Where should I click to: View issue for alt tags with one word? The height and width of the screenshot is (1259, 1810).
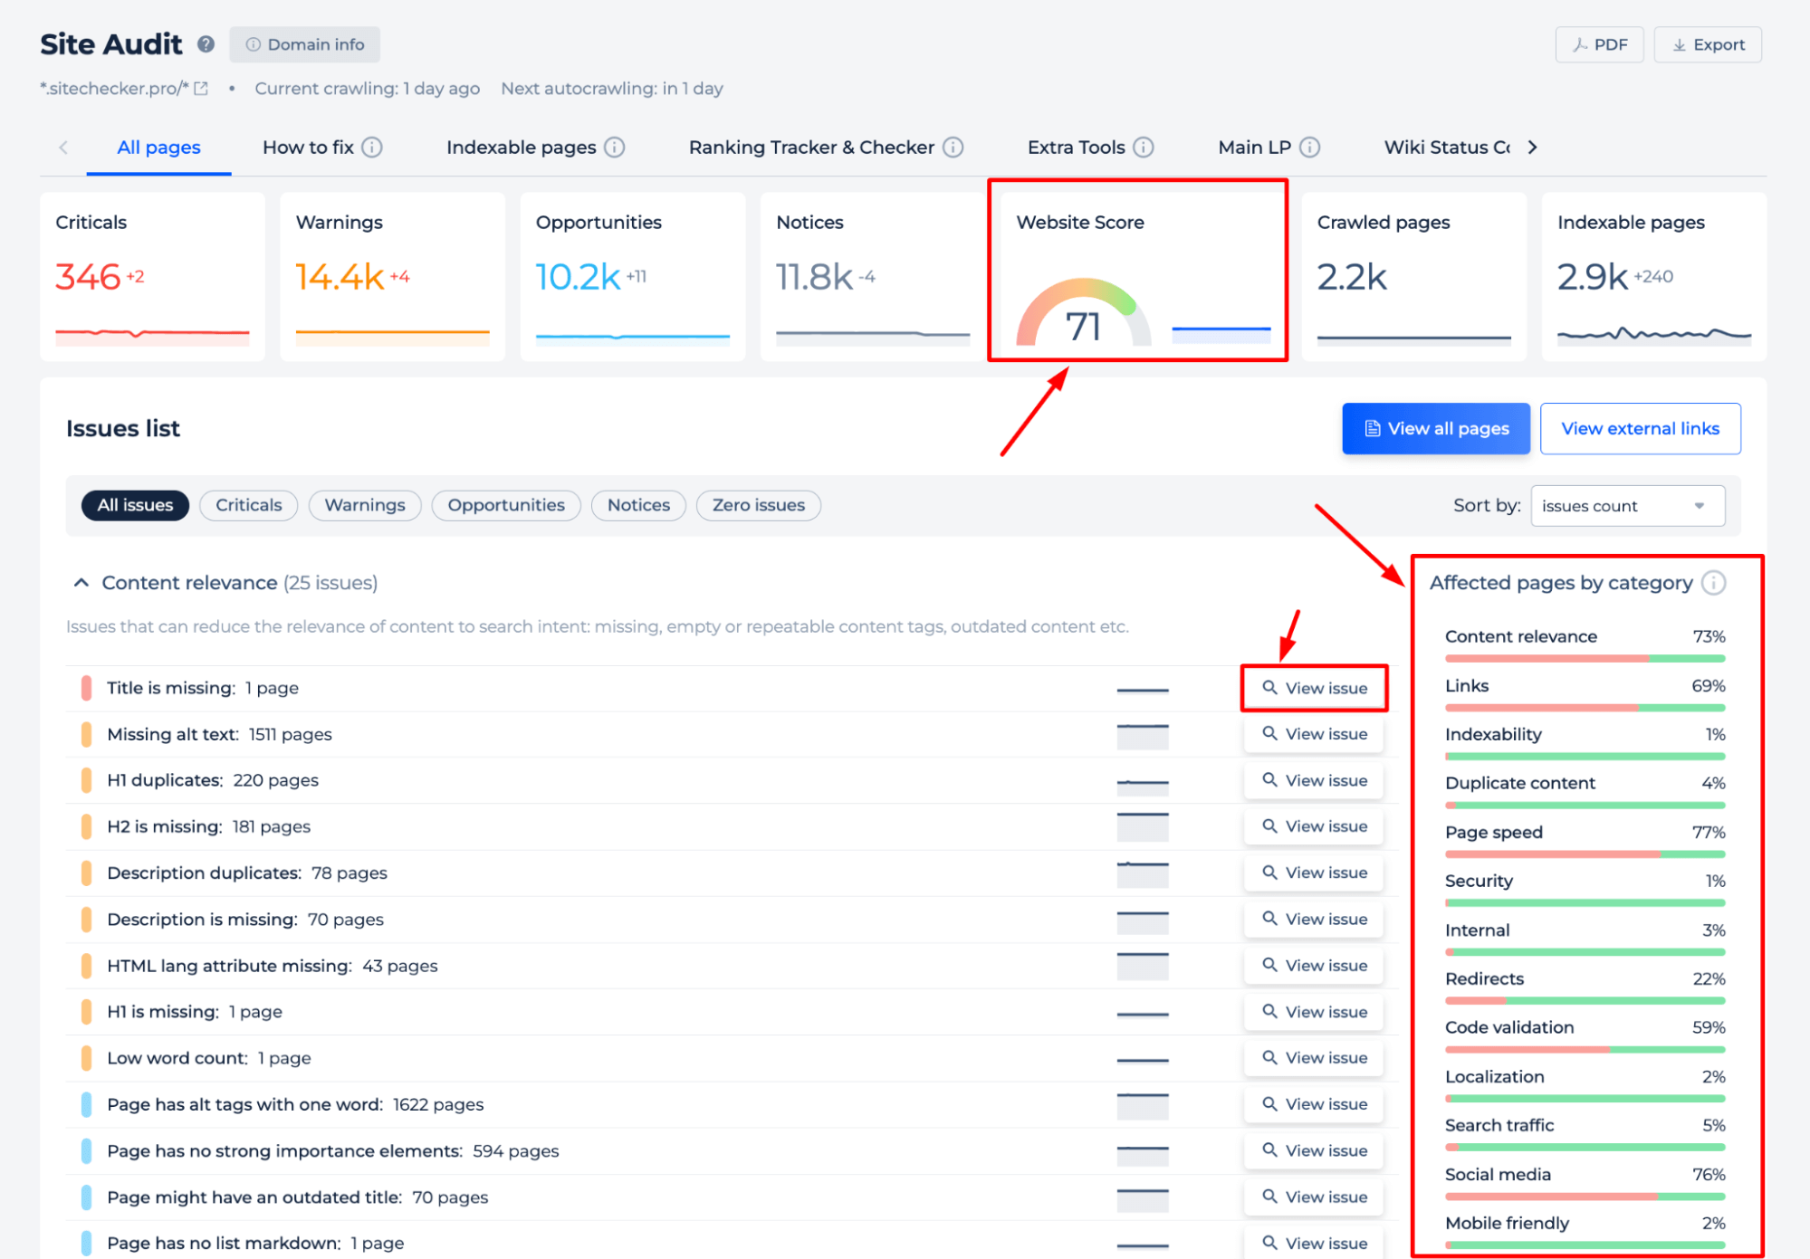pos(1314,1104)
